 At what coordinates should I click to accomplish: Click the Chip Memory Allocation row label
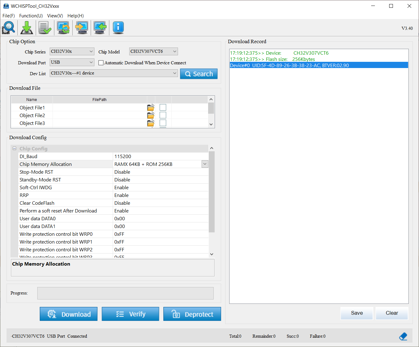[46, 164]
